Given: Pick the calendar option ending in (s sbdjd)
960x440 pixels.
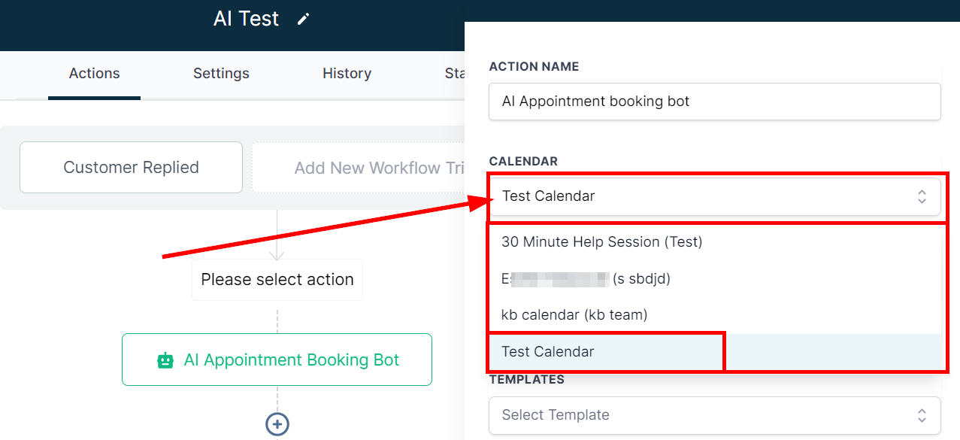Looking at the screenshot, I should click(x=586, y=279).
